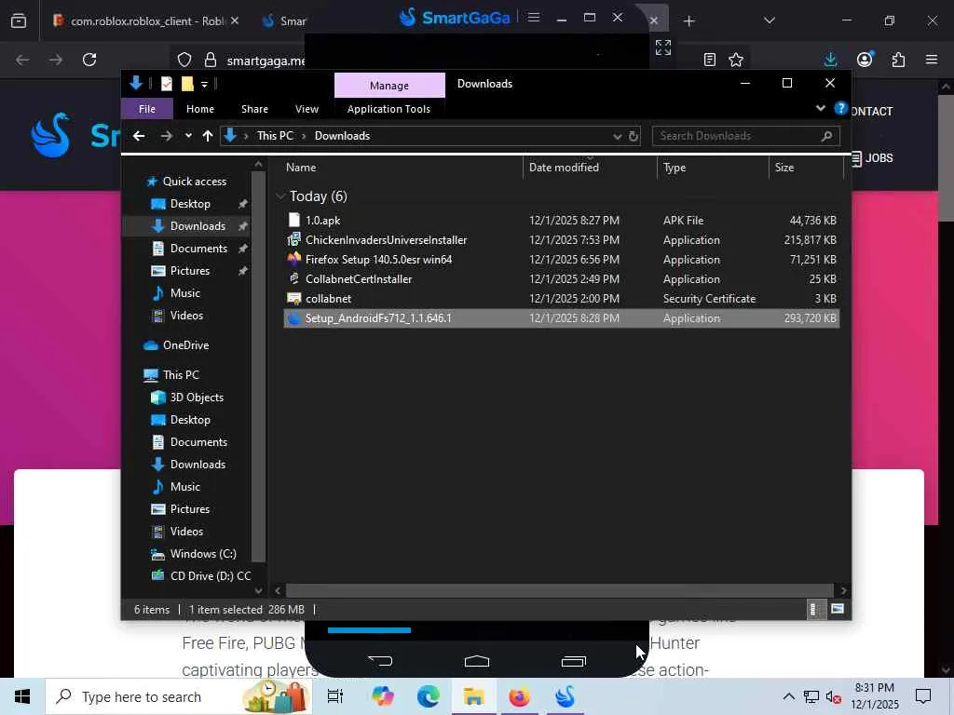
Task: Tap Android recent apps button in SmartGaGa
Action: point(574,661)
